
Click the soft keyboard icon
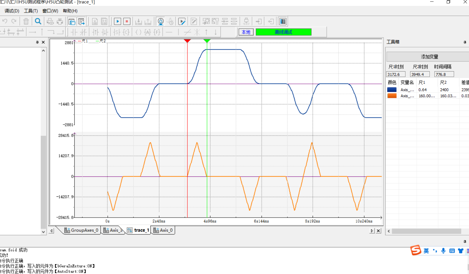pyautogui.click(x=452, y=251)
